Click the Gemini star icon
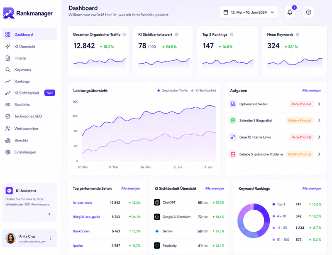The image size is (332, 255). 157,231
